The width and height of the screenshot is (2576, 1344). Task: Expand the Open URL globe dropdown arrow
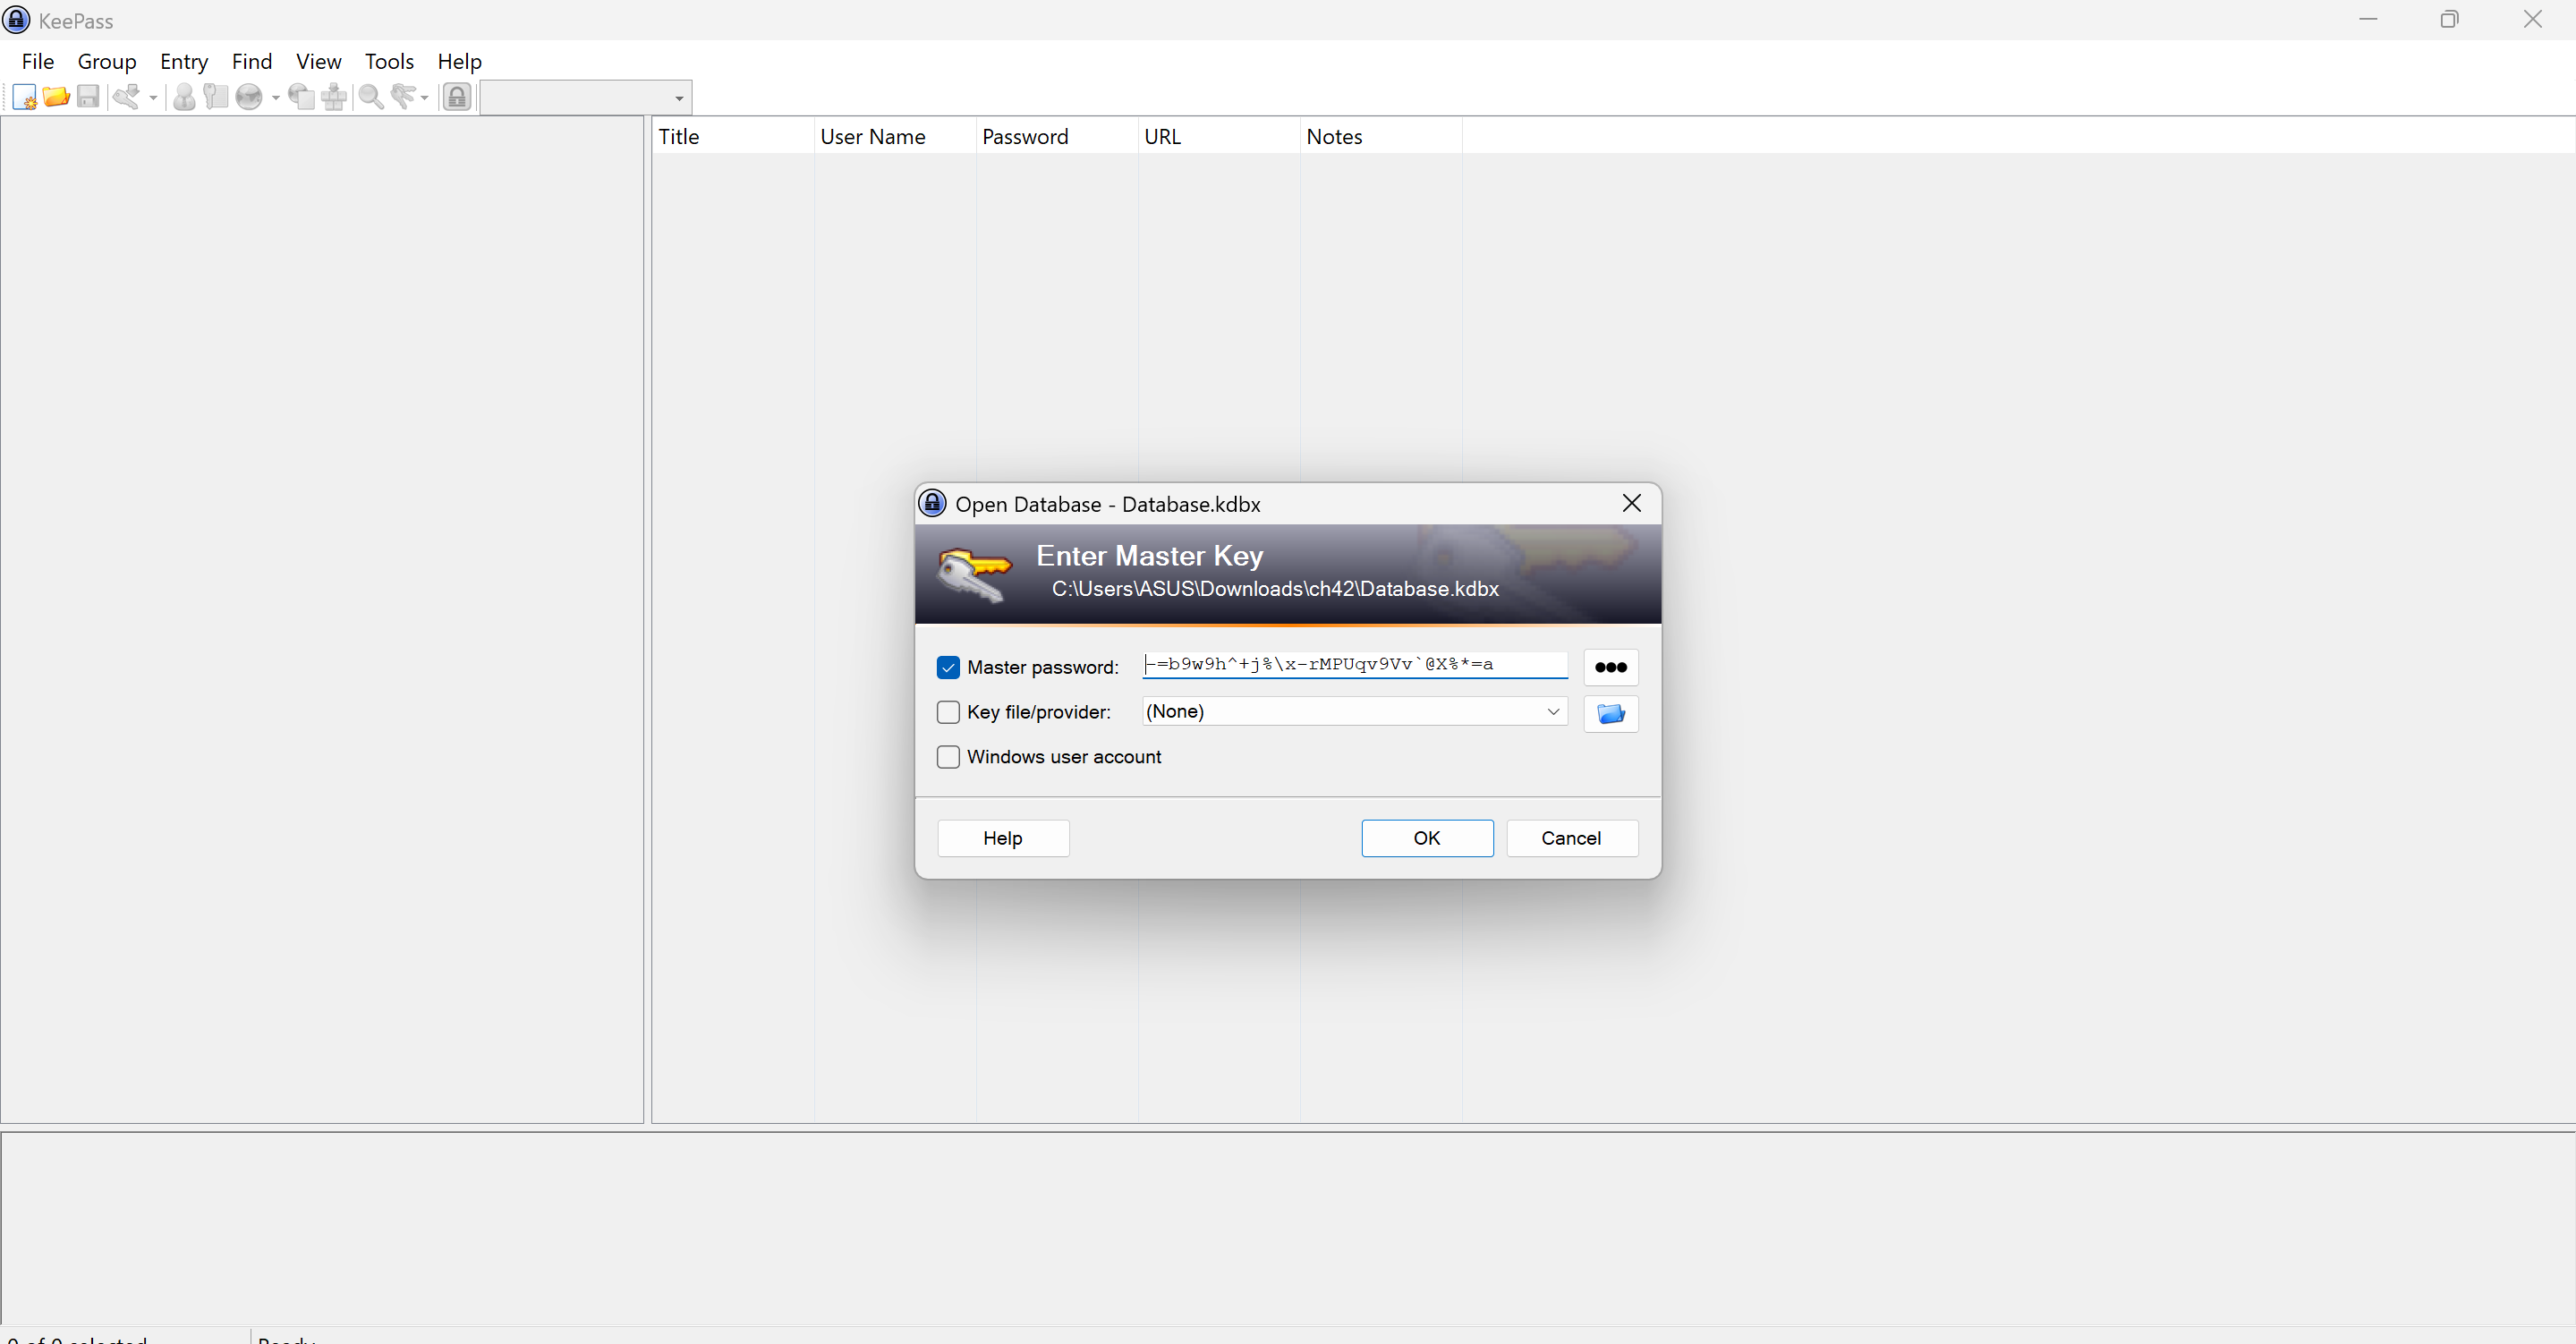point(276,98)
